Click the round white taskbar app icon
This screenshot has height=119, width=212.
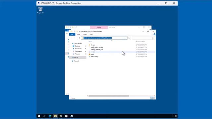pyautogui.click(x=66, y=116)
